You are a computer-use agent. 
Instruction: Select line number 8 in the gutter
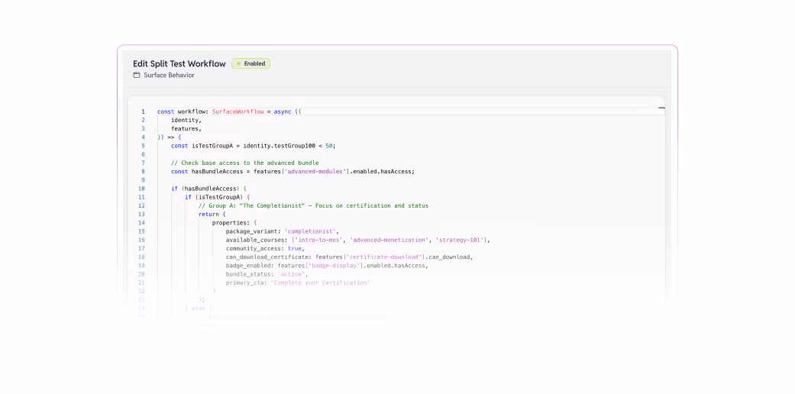click(143, 171)
